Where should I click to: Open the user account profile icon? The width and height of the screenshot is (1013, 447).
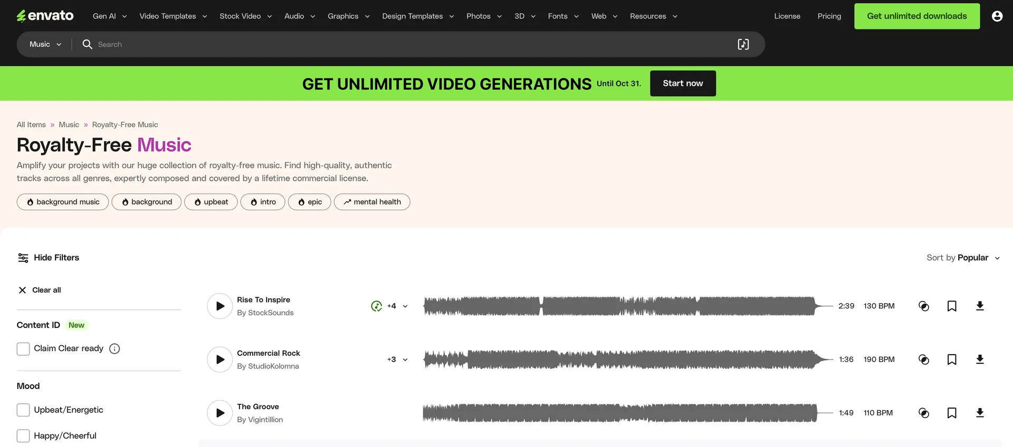997,16
